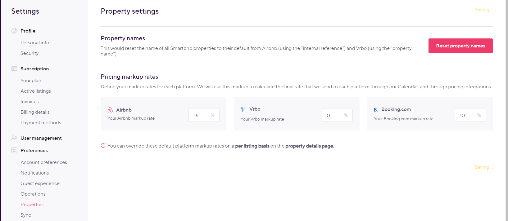508x221 pixels.
Task: Open Notifications preferences
Action: 34,173
